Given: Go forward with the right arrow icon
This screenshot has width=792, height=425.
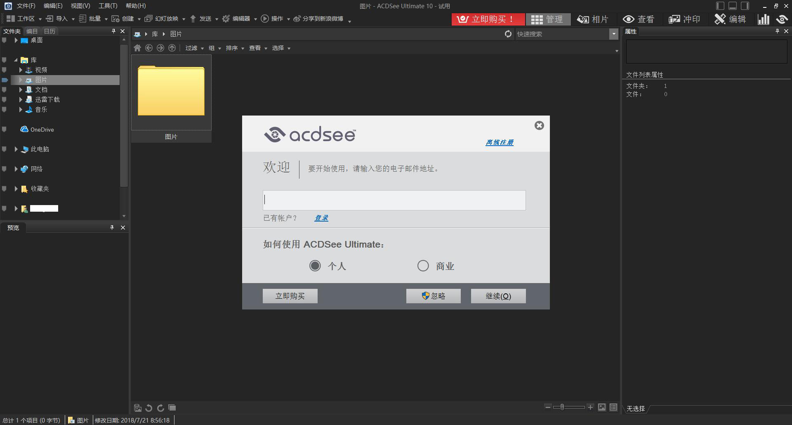Looking at the screenshot, I should click(x=160, y=48).
